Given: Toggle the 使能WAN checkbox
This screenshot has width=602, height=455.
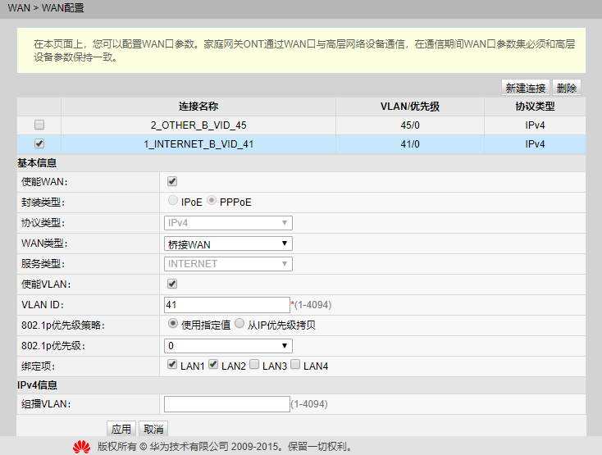Looking at the screenshot, I should point(172,181).
